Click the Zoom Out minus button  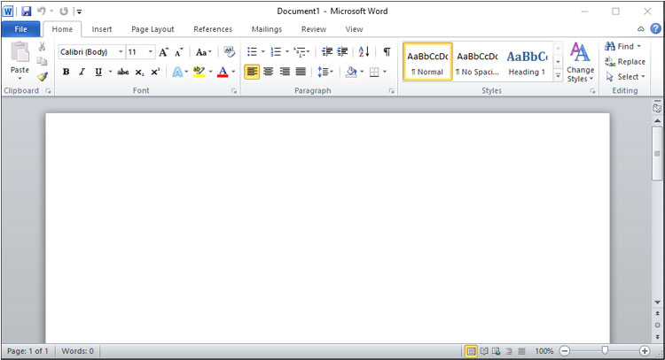[565, 350]
